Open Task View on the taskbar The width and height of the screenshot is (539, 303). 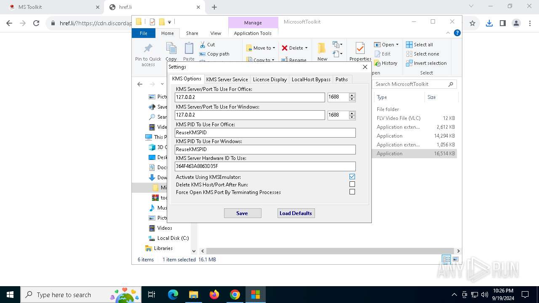point(152,295)
